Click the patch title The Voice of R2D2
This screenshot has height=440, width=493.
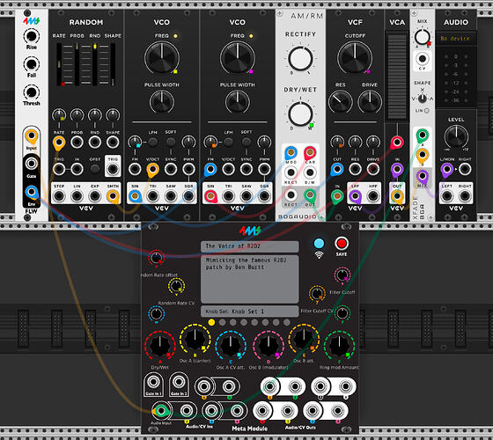(250, 246)
